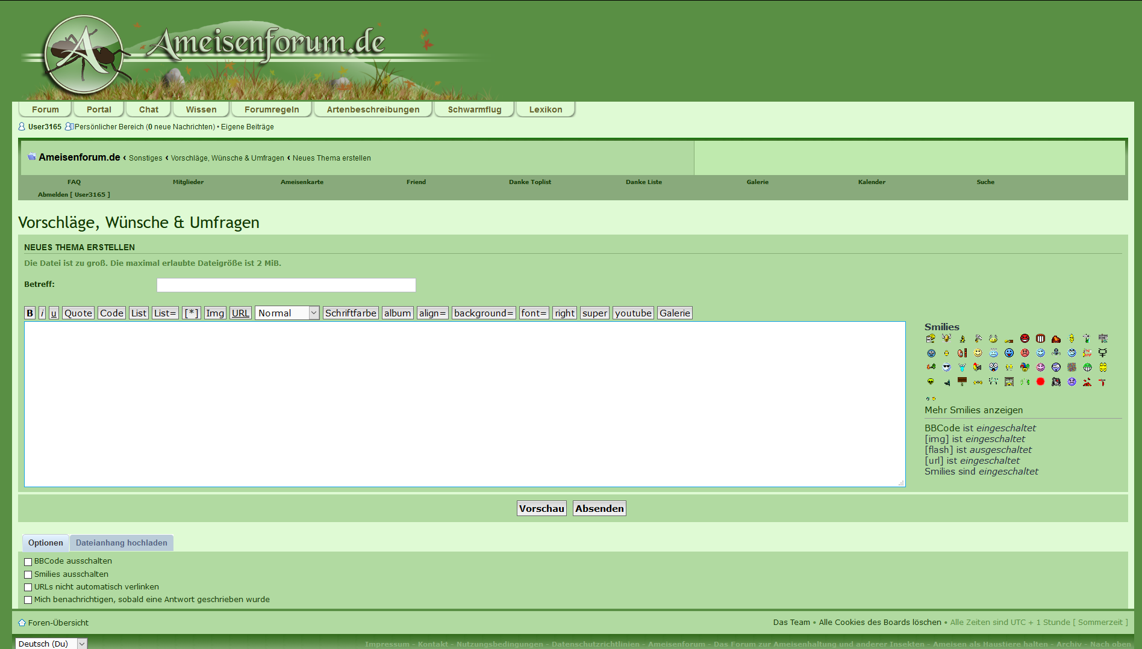Screen dimensions: 1142x649
Task: Click the Vorschau button
Action: click(541, 509)
